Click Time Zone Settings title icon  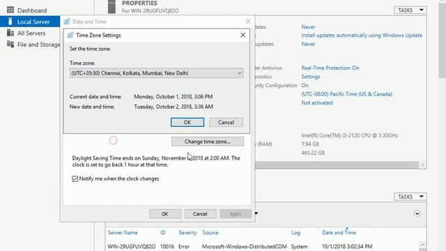(70, 35)
